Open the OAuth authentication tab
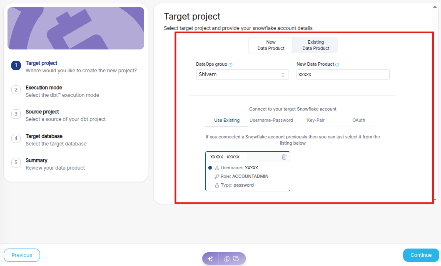441x266 pixels. tap(359, 120)
